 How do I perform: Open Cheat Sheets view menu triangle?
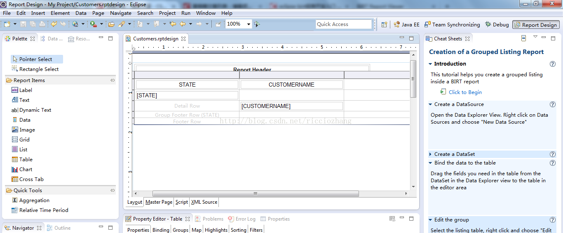click(535, 37)
